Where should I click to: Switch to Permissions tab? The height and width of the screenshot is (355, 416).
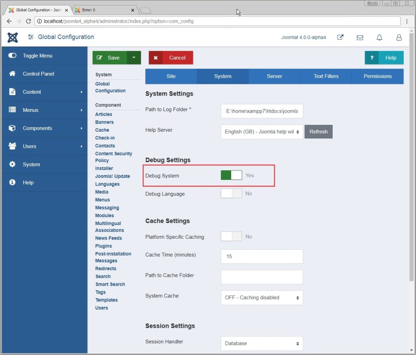[x=378, y=76]
